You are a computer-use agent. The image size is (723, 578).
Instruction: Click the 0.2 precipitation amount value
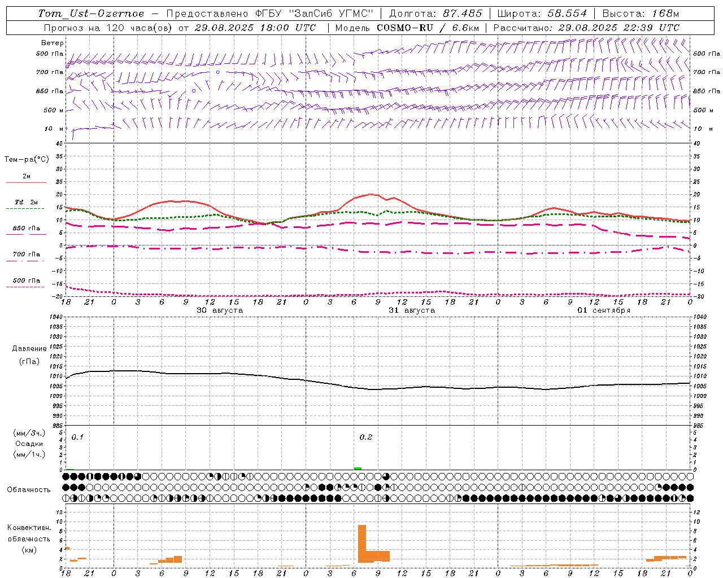point(366,437)
